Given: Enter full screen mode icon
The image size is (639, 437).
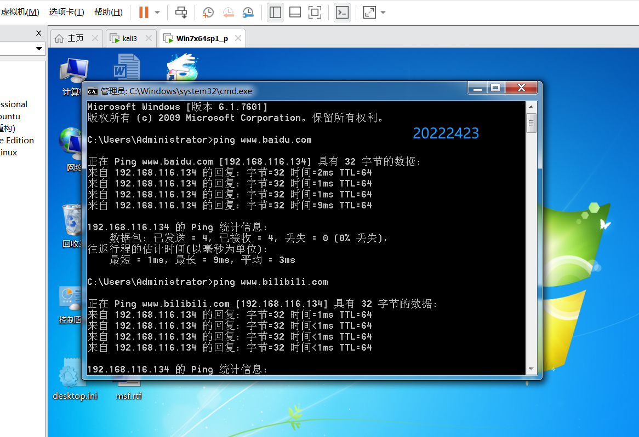Looking at the screenshot, I should click(315, 12).
